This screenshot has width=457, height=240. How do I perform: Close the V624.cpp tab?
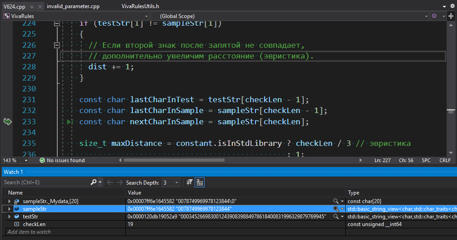coord(40,6)
